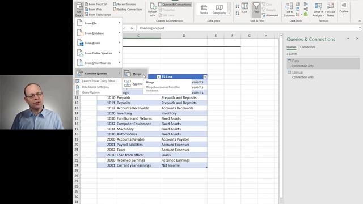This screenshot has height=204, width=363.
Task: Expand the From Azure submenu
Action: [99, 43]
